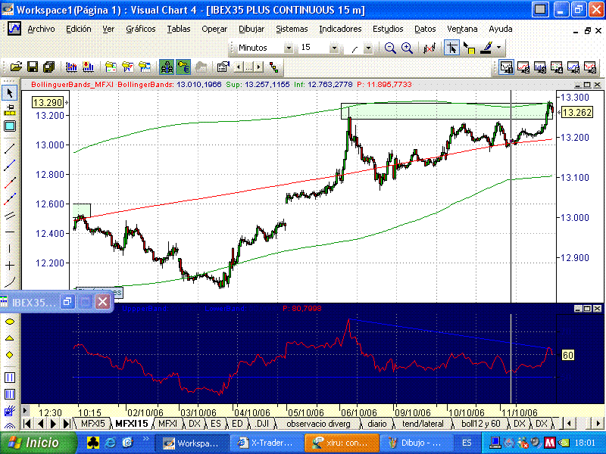Open the chart line style dropdown
Viewport: 606px width, 454px height.
coord(368,48)
